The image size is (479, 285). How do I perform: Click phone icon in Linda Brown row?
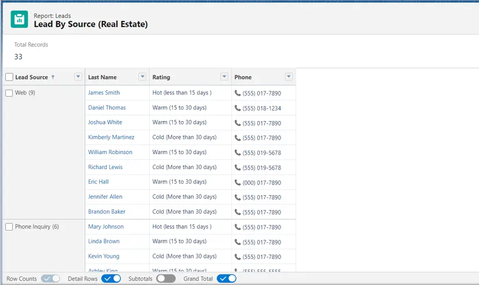237,242
